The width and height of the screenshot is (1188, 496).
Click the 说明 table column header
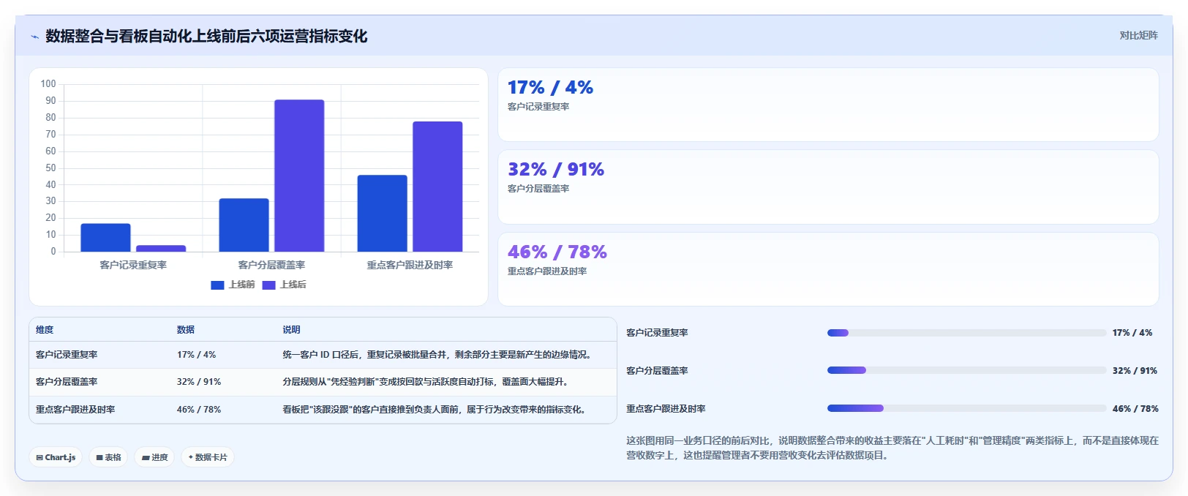coord(291,330)
